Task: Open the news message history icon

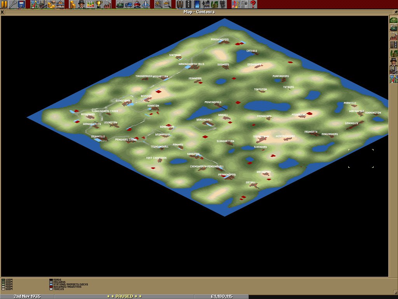Action: click(x=244, y=4)
